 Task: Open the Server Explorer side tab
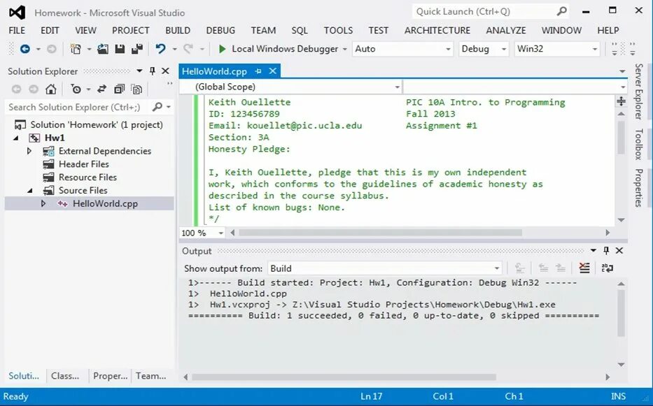coord(639,92)
